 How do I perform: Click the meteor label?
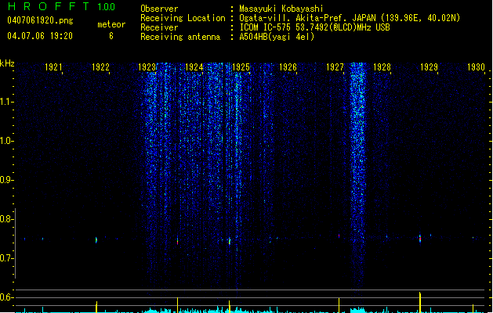(x=111, y=24)
